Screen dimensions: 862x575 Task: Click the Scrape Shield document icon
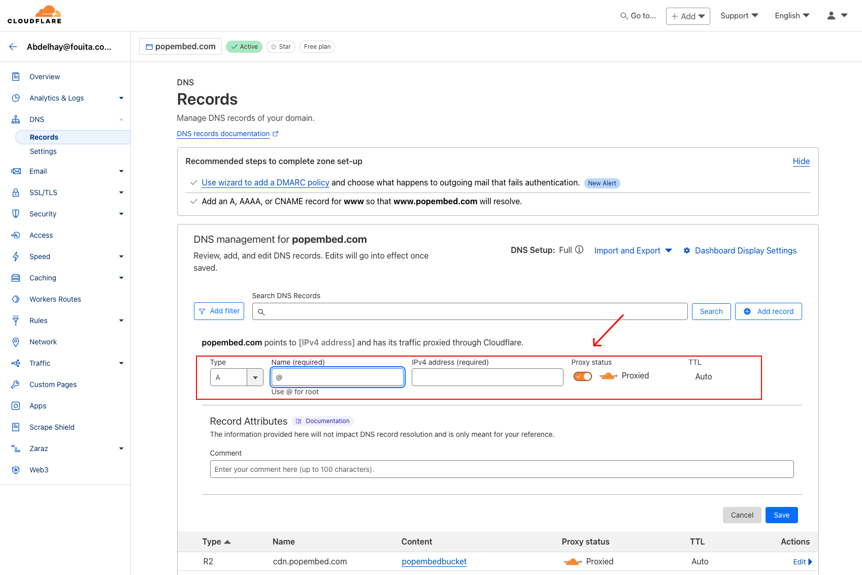coord(16,427)
